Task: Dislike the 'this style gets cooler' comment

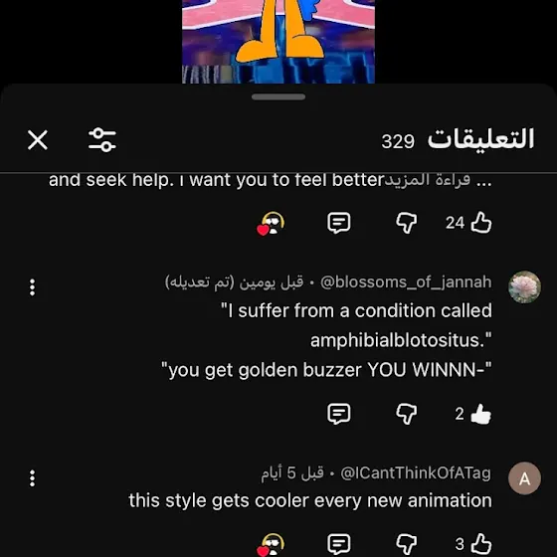Action: (407, 544)
